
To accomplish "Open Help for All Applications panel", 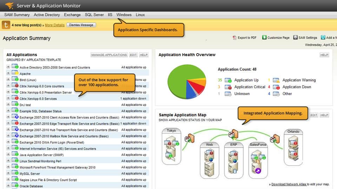I will click(x=144, y=55).
